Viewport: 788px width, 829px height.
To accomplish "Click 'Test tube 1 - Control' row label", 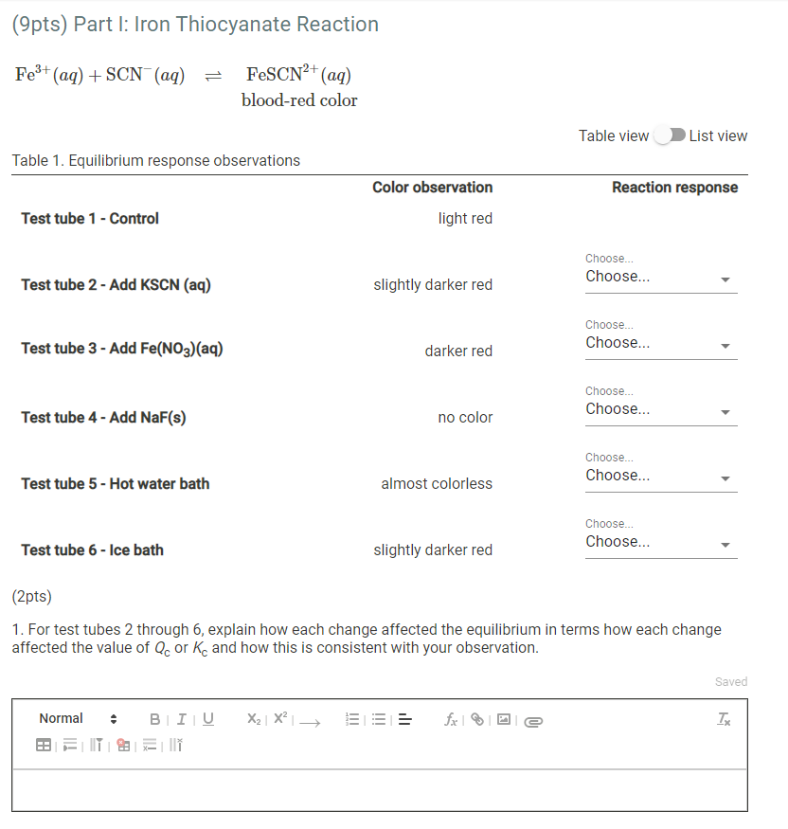I will click(90, 218).
